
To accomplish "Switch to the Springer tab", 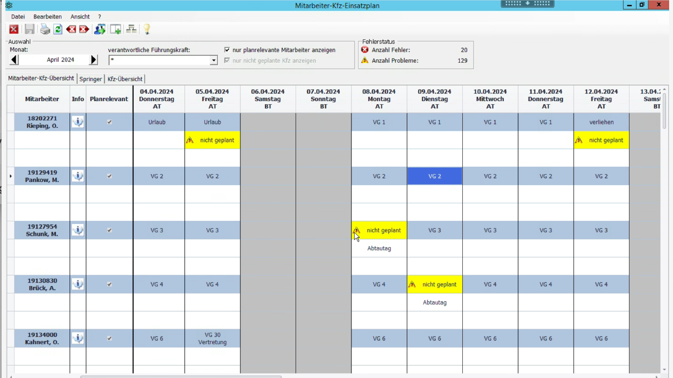I will 90,79.
